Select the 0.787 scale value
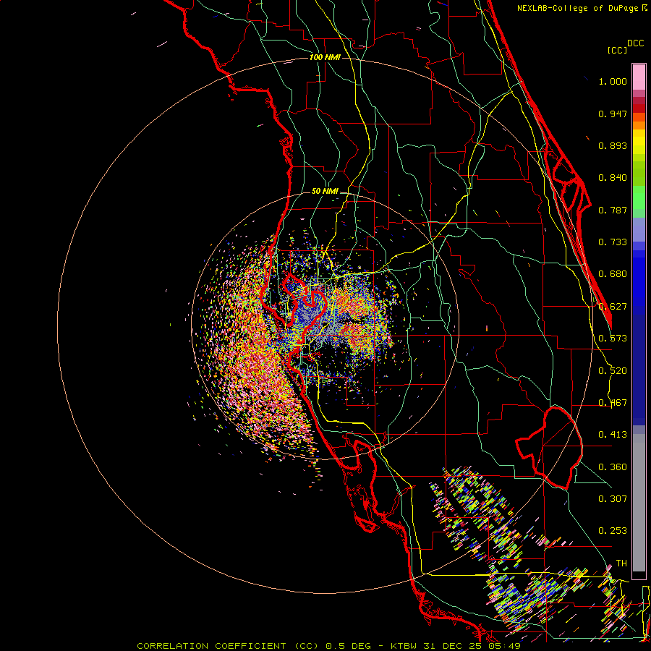The image size is (651, 651). 613,210
